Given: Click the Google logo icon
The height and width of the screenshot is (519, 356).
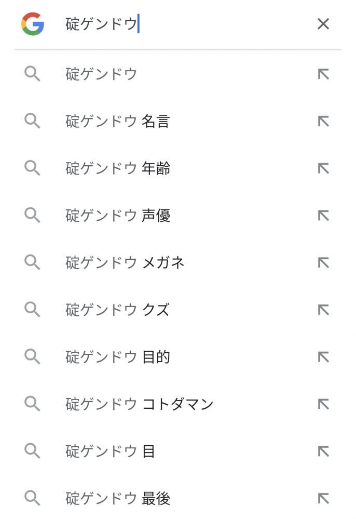Looking at the screenshot, I should pyautogui.click(x=32, y=24).
